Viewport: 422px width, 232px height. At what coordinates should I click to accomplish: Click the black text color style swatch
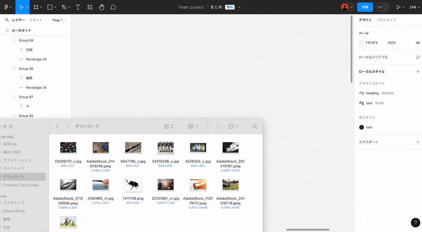pyautogui.click(x=362, y=127)
